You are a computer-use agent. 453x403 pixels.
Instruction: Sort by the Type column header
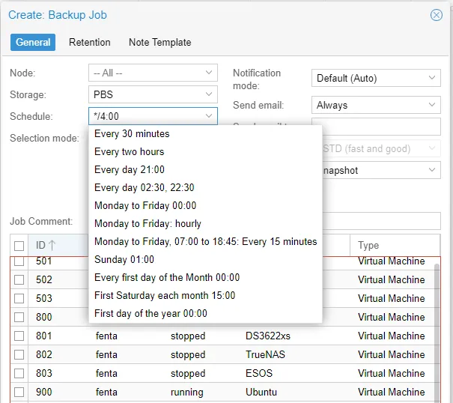pyautogui.click(x=395, y=245)
